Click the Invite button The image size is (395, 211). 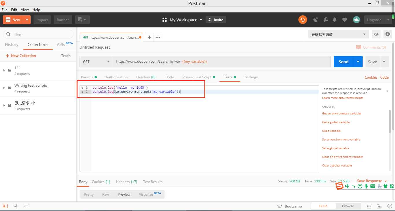tap(216, 20)
